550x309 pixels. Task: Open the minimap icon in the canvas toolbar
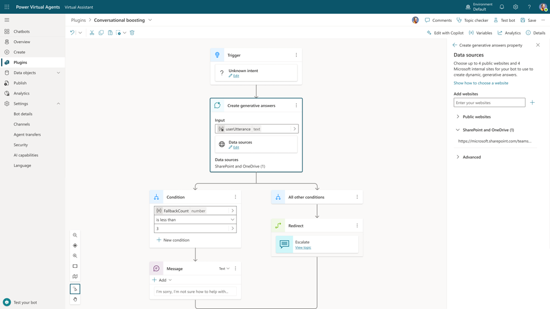tap(75, 276)
